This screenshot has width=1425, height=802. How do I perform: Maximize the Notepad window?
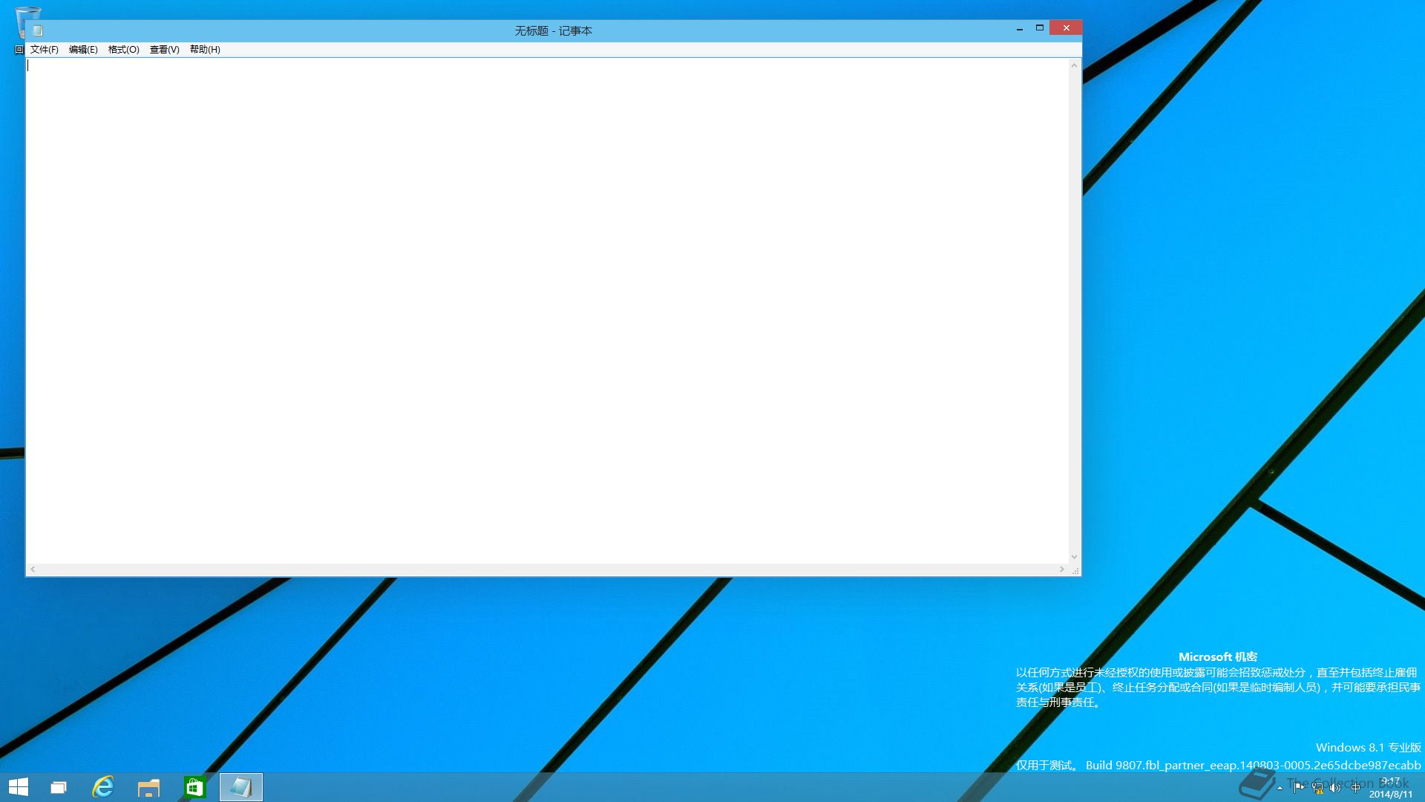[x=1040, y=28]
